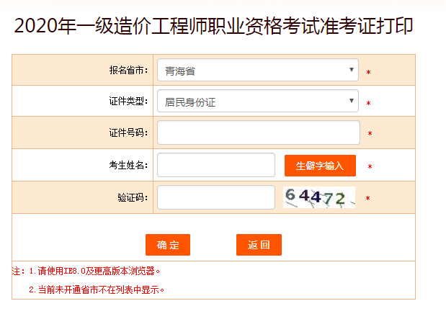The width and height of the screenshot is (446, 319).
Task: Click the 证件号码 field label
Action: pyautogui.click(x=128, y=132)
